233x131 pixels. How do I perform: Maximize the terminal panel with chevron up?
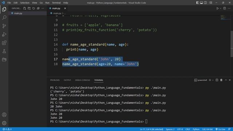click(226, 80)
